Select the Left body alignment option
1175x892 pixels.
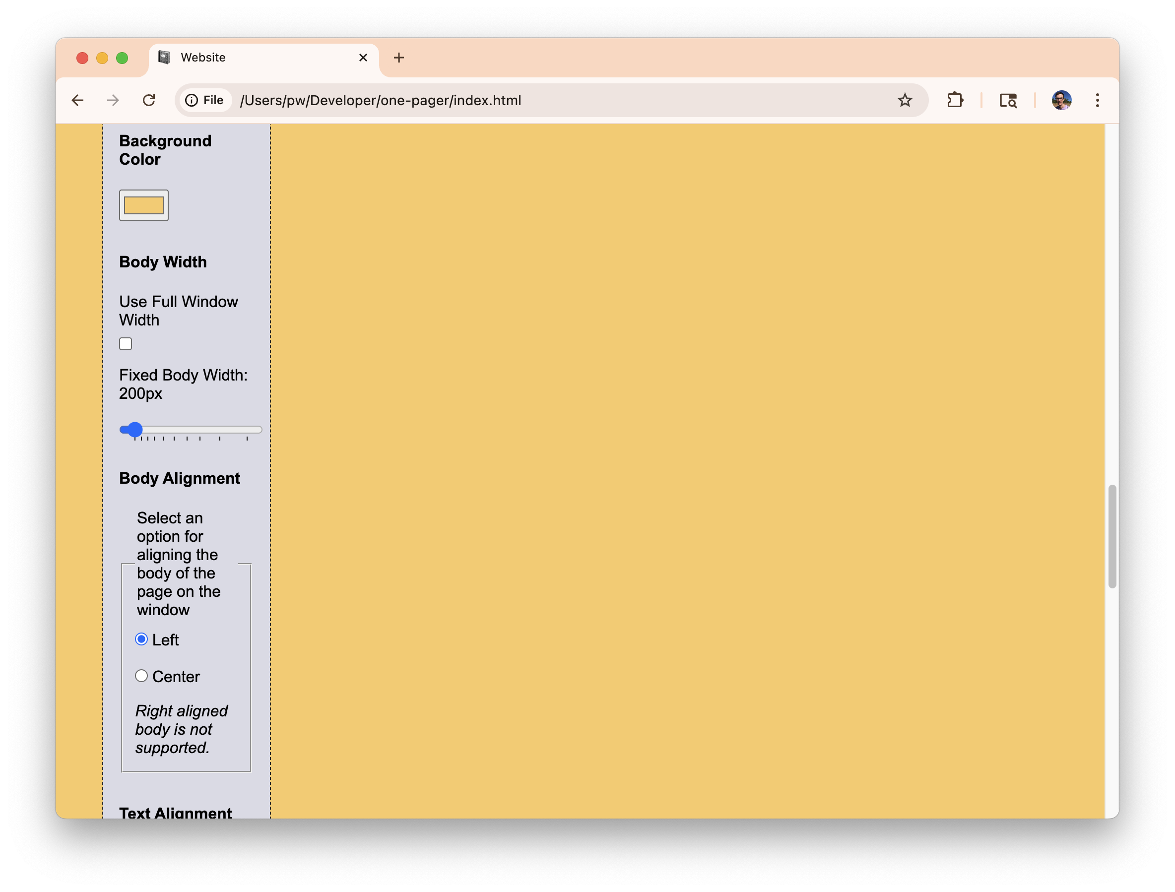pos(141,639)
